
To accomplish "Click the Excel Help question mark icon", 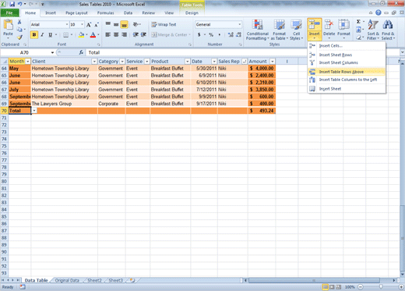I will tap(379, 12).
